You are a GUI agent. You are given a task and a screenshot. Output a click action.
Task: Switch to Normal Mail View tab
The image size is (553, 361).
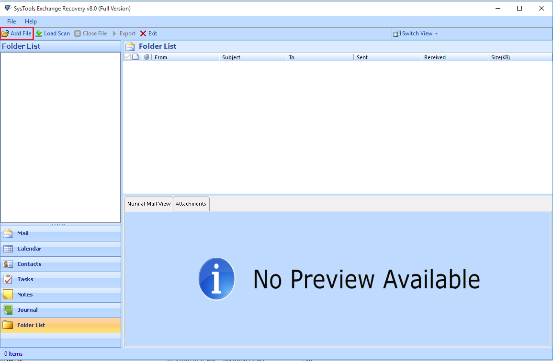pyautogui.click(x=148, y=204)
